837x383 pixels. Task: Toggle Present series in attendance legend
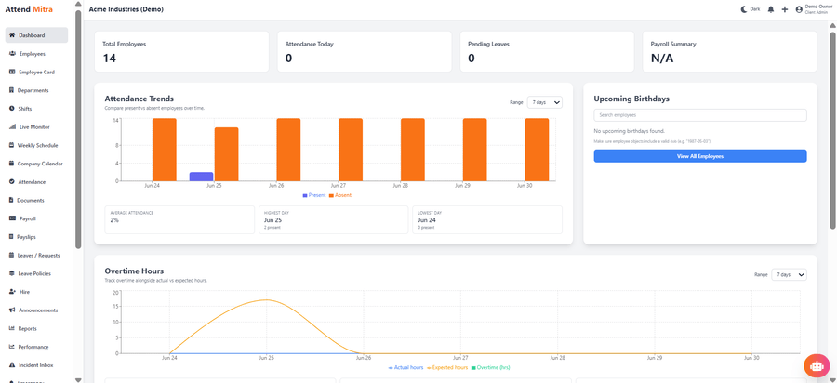(314, 195)
